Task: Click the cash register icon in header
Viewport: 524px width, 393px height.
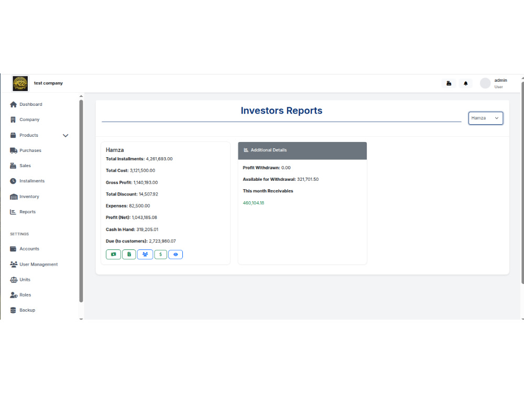Action: 449,83
